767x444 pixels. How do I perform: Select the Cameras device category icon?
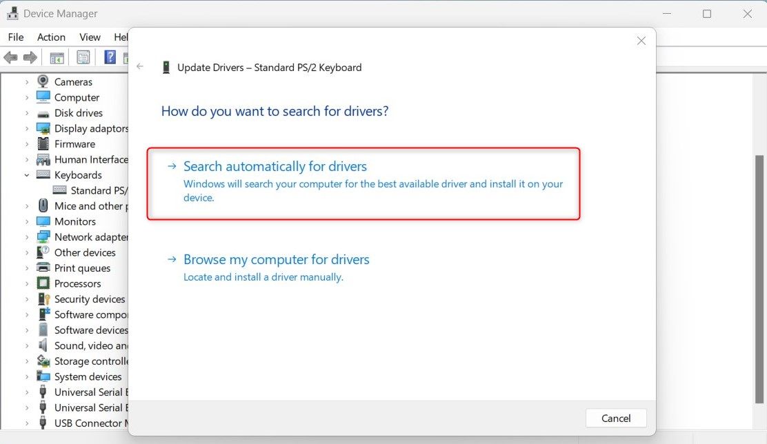43,81
